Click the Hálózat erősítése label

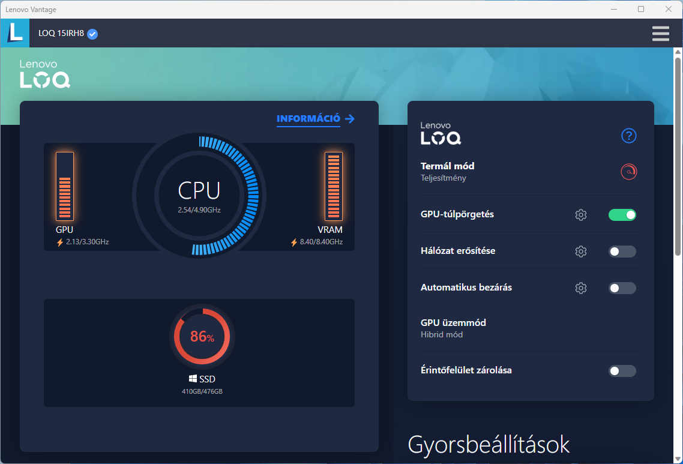pyautogui.click(x=458, y=251)
